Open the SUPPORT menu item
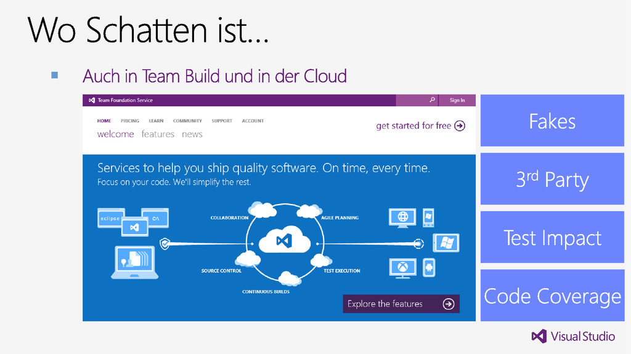The height and width of the screenshot is (354, 631). click(222, 121)
